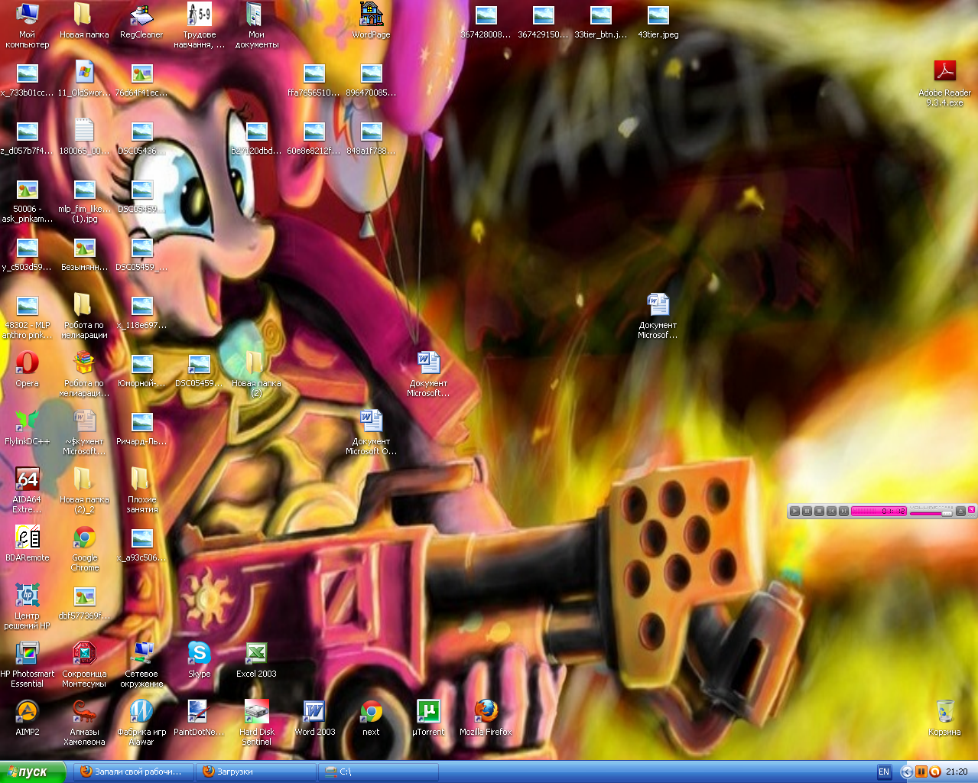Click the mini player eject button
978x783 pixels.
tap(960, 511)
